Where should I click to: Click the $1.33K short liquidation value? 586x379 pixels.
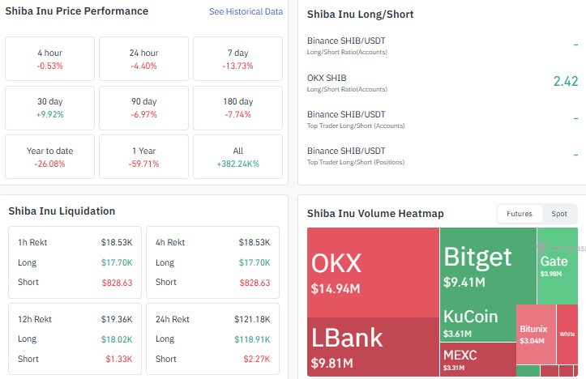(x=119, y=359)
